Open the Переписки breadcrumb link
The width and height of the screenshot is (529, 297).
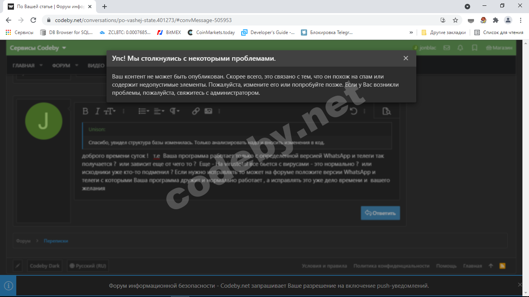(56, 241)
